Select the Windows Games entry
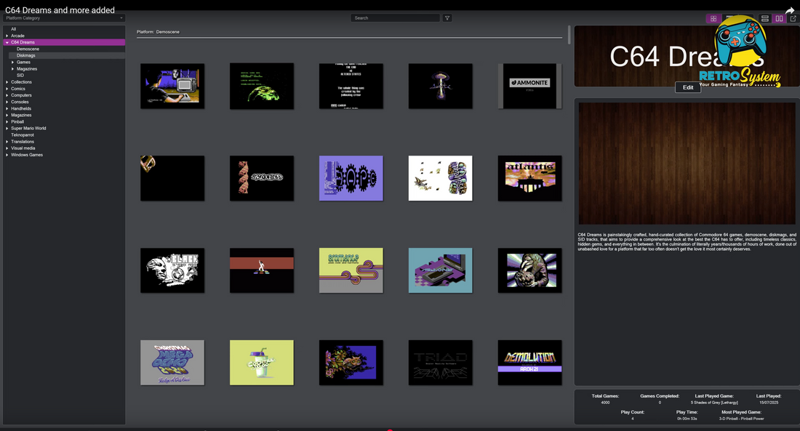Viewport: 800px width, 431px height. tap(26, 155)
